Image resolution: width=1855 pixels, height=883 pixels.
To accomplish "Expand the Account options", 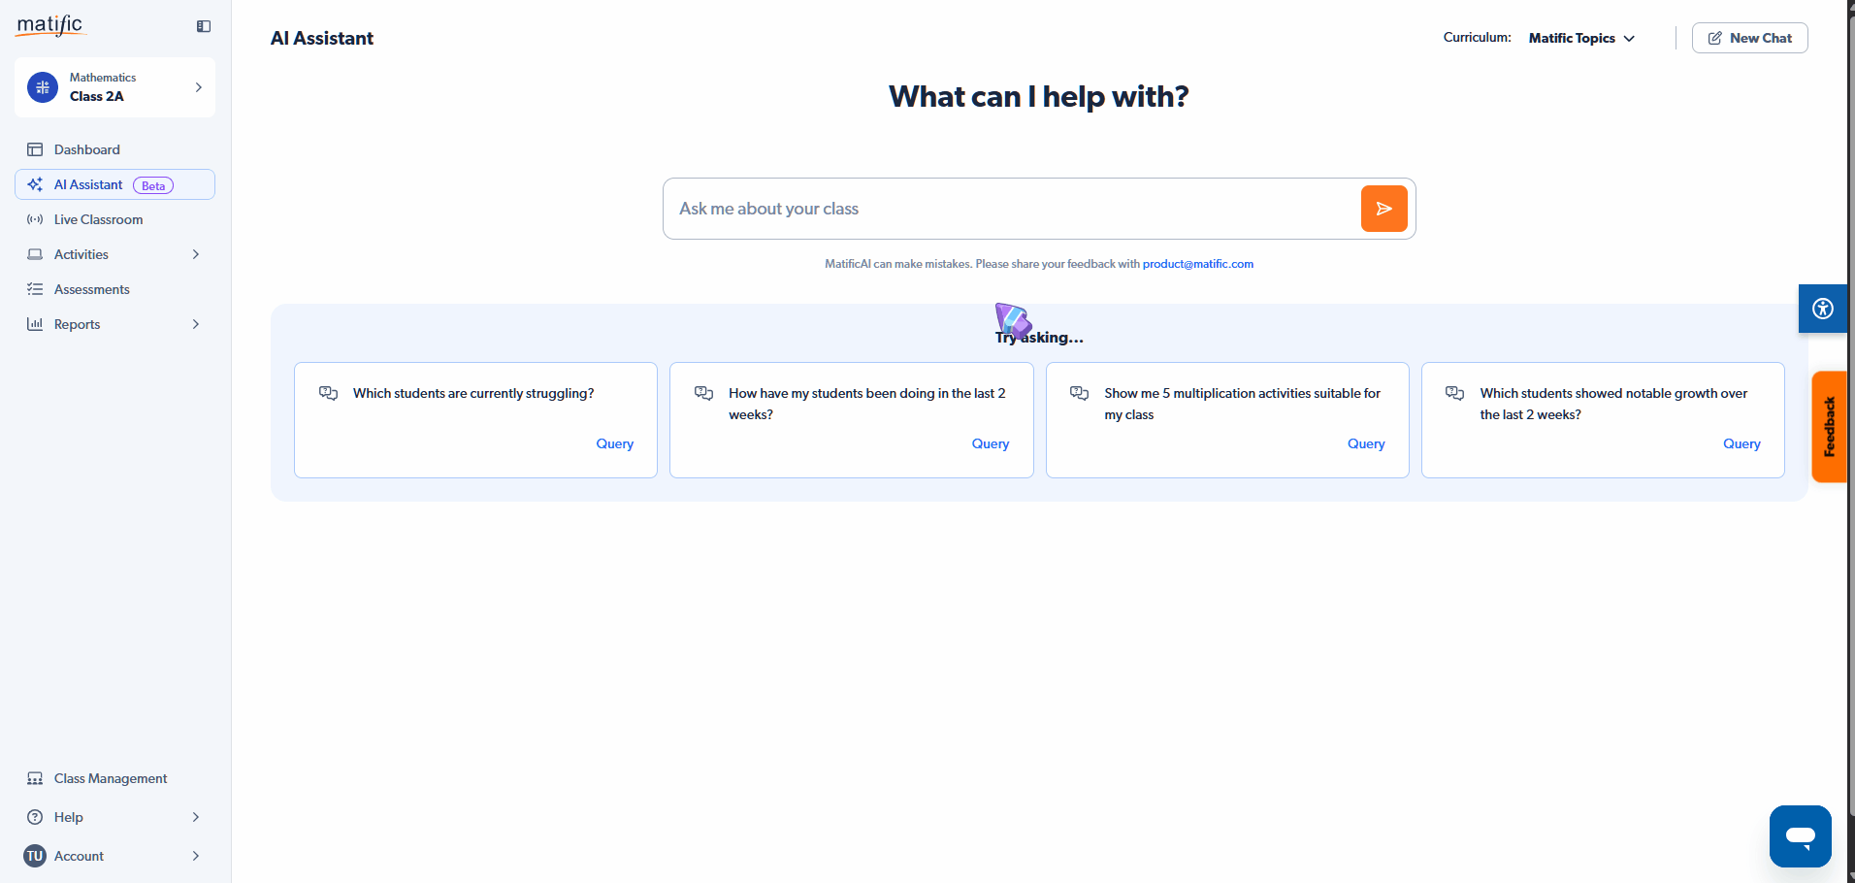I will [196, 856].
